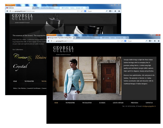Open orange Firefox menu button in front window
This screenshot has width=163, height=128.
tap(51, 35)
